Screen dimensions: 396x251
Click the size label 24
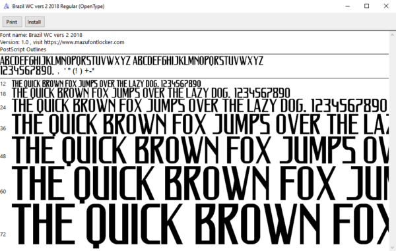[3, 107]
